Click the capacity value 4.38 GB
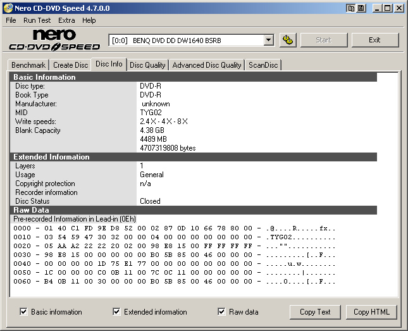The height and width of the screenshot is (331, 408). coord(152,130)
